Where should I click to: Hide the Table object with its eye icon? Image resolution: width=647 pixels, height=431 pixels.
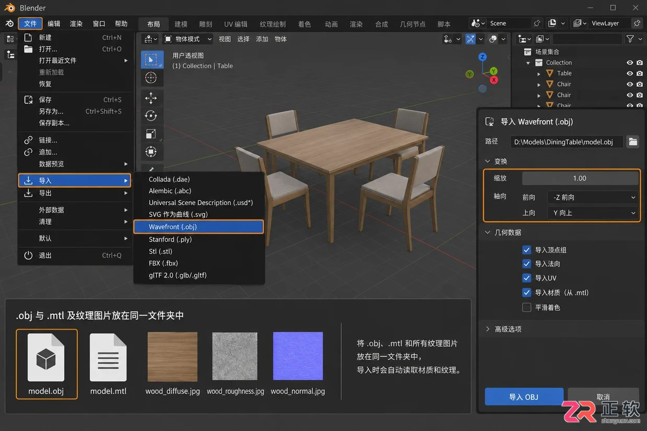(630, 74)
